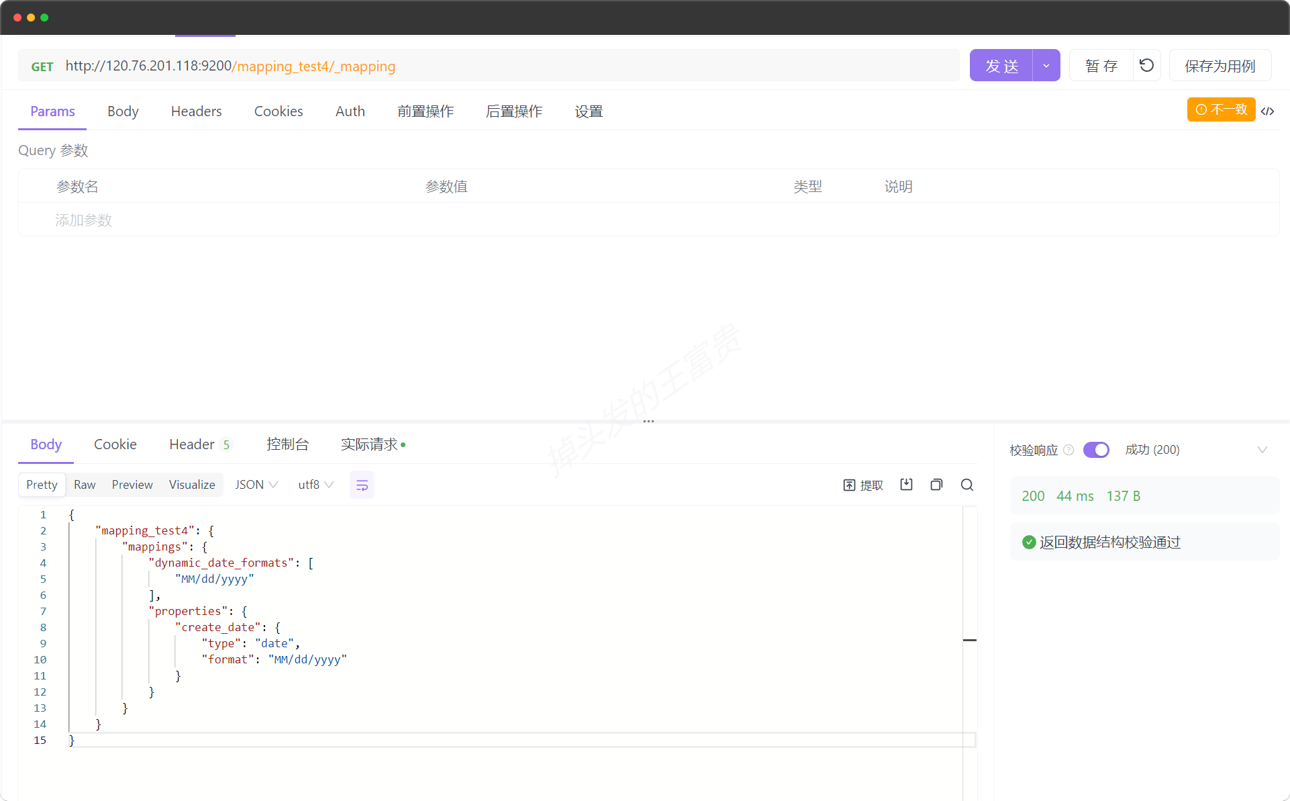
Task: Copy response with the copy icon
Action: point(936,485)
